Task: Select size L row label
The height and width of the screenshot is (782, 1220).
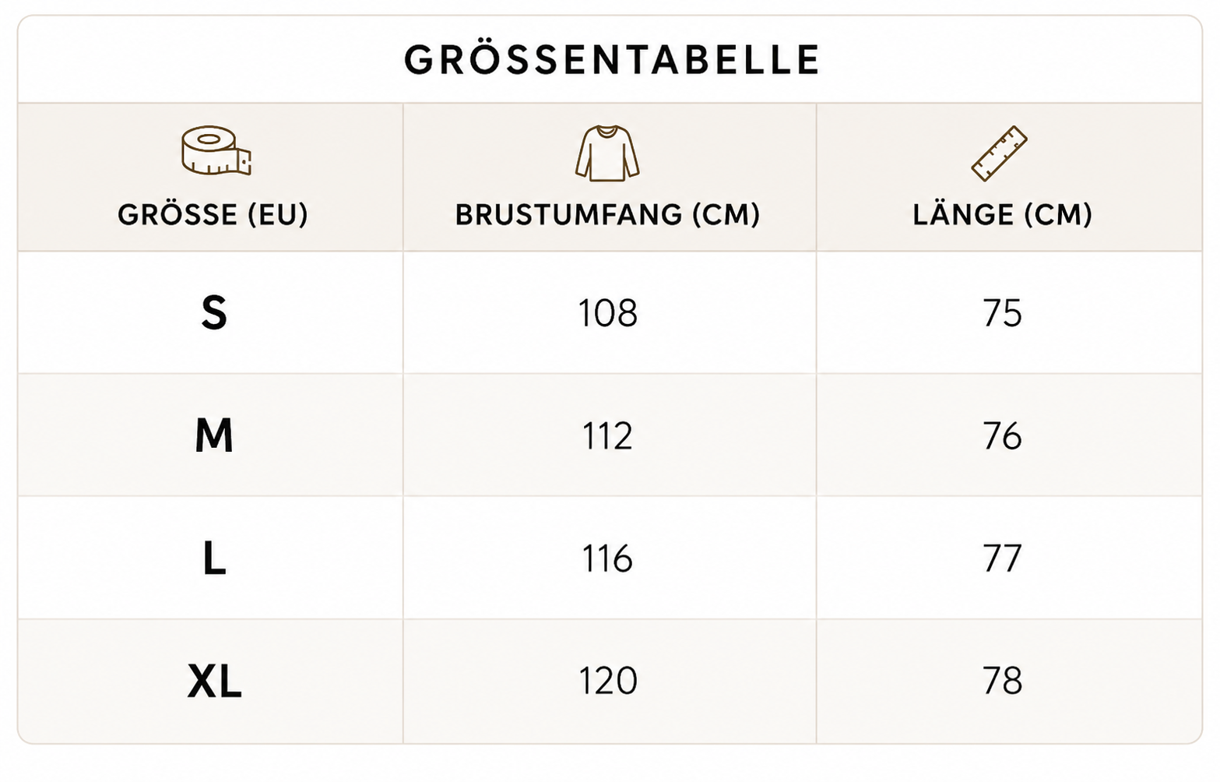Action: (x=214, y=558)
